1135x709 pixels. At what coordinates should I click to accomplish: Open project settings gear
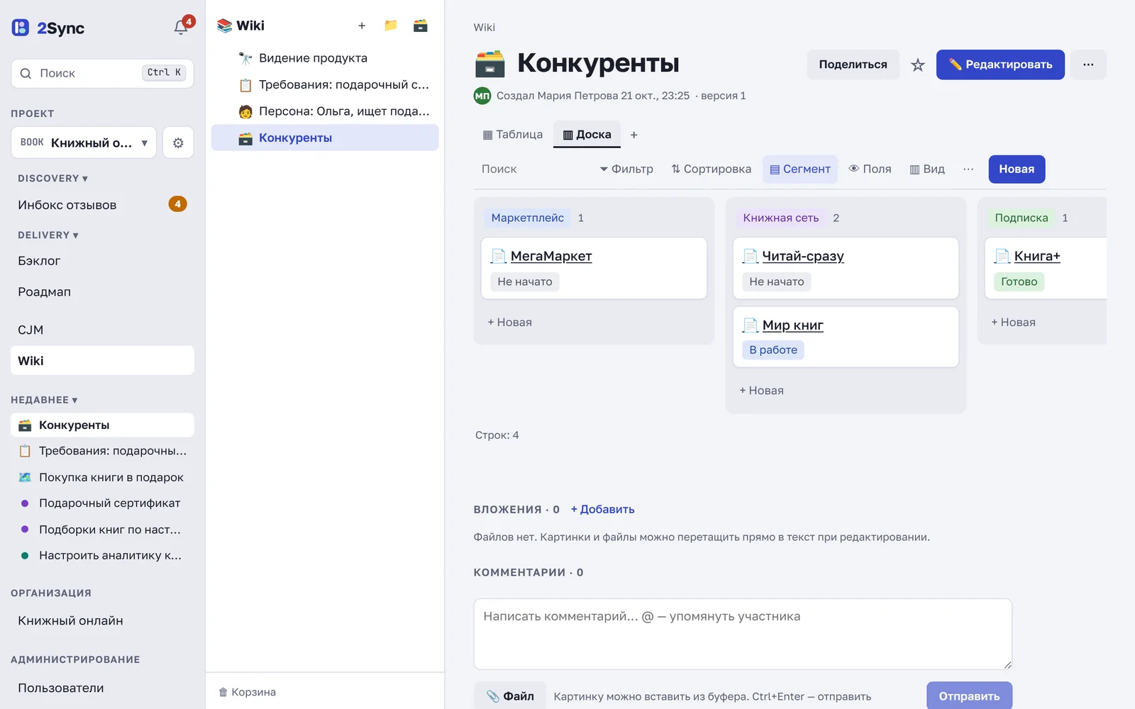[178, 143]
